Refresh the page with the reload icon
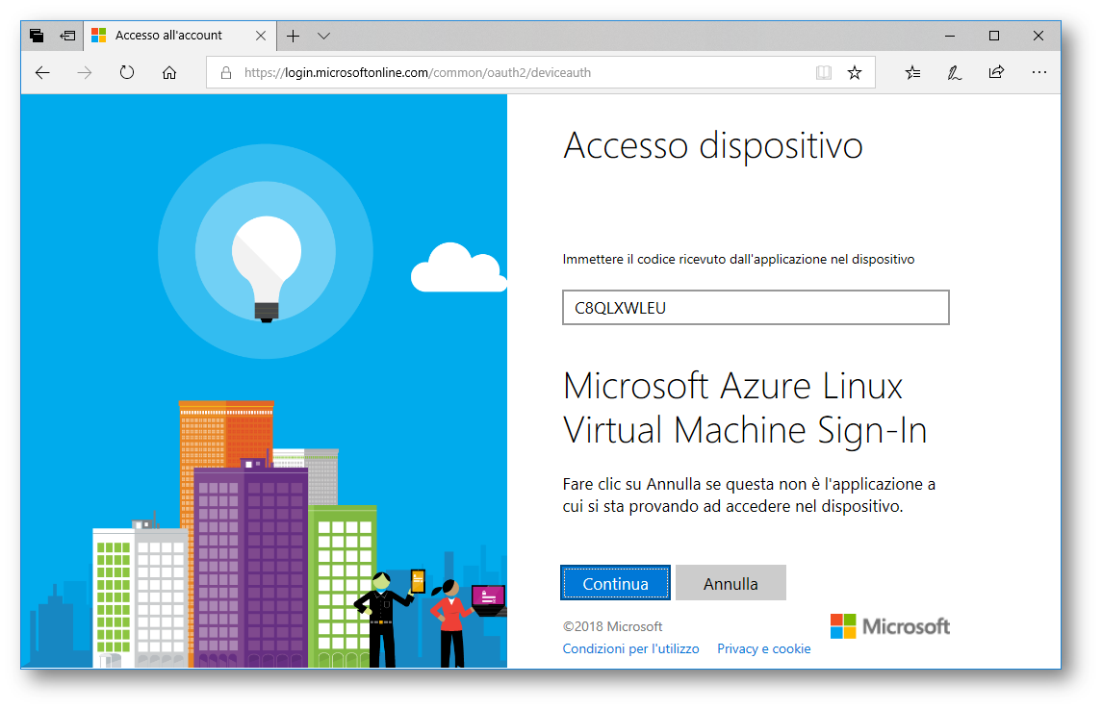Image resolution: width=1102 pixels, height=710 pixels. coord(126,72)
